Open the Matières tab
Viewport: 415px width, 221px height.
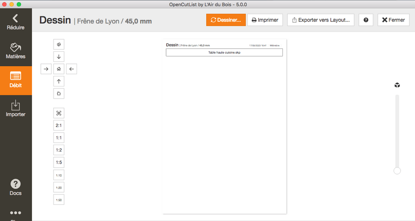click(x=15, y=51)
